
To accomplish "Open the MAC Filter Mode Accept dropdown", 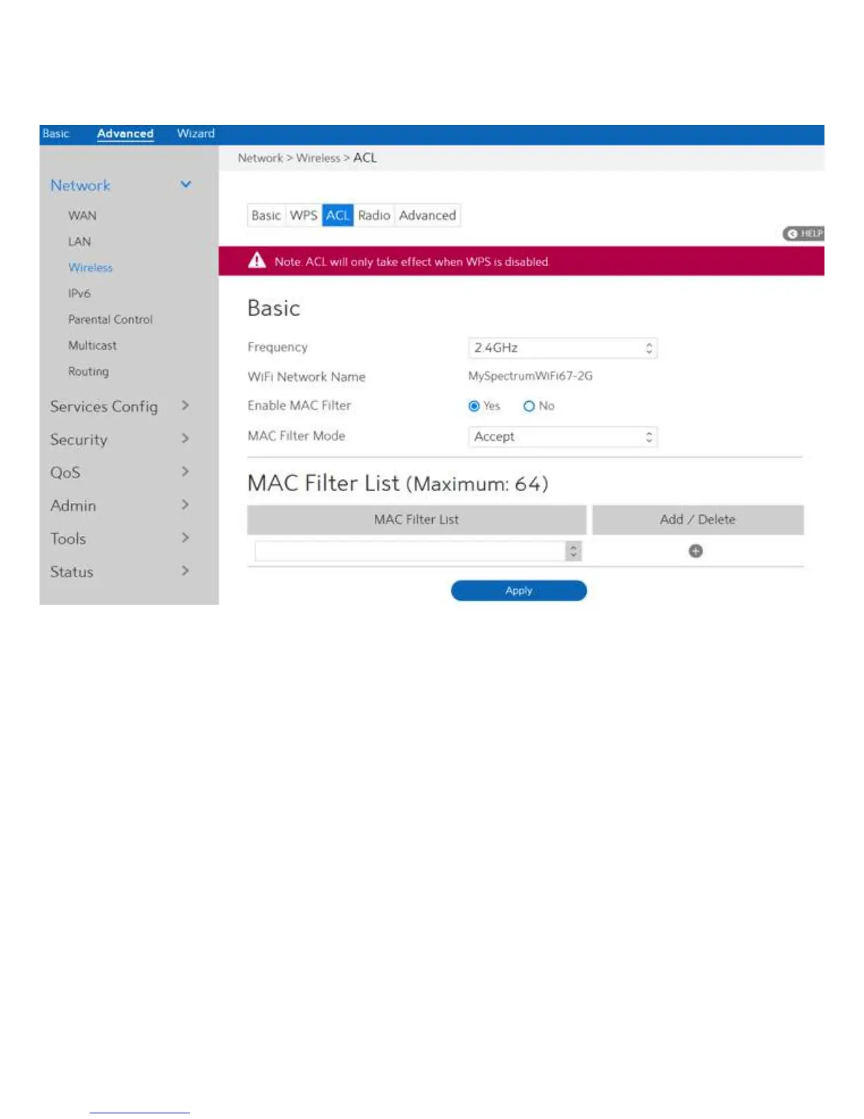I will point(563,437).
